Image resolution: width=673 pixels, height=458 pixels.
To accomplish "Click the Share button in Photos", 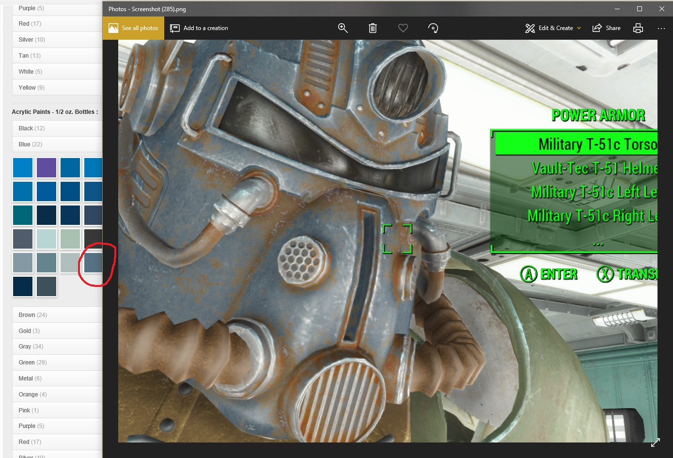I will point(607,28).
